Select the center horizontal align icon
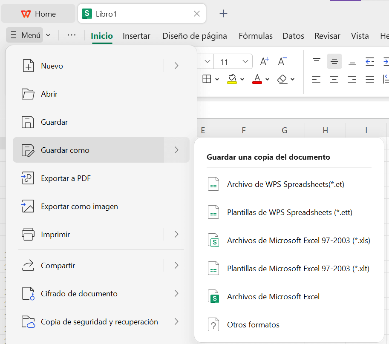Viewport: 389px width, 344px height. [334, 79]
